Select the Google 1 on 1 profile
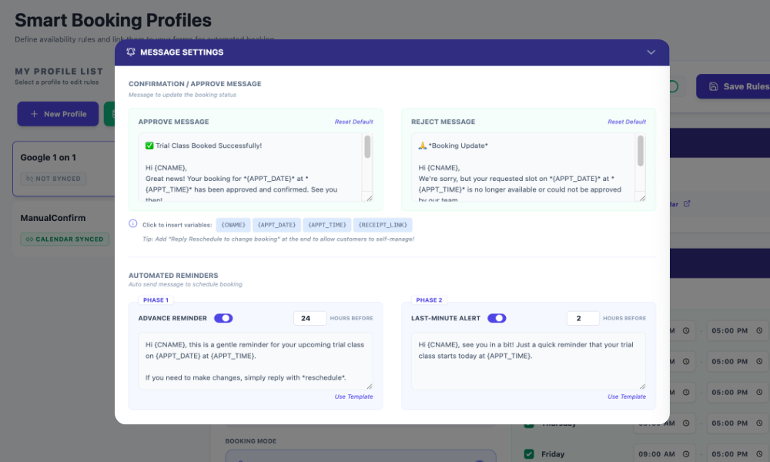Screen dimensions: 770x462 tap(64, 169)
